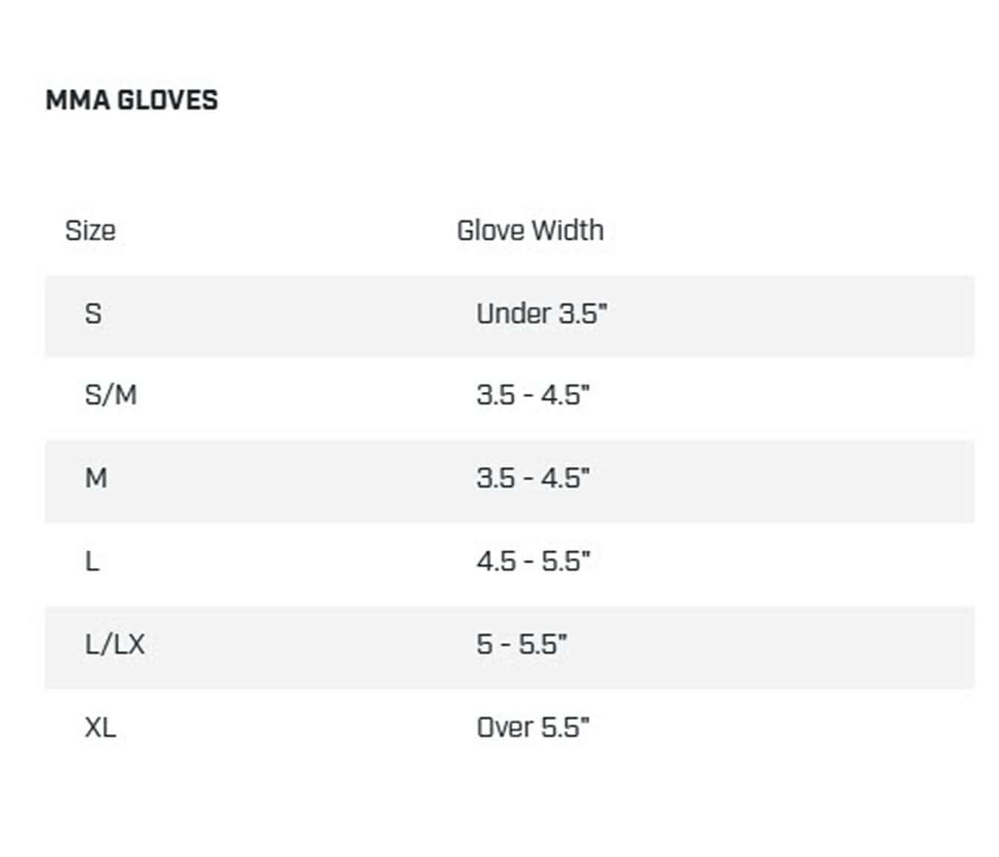Click the MMA GLOVES heading
This screenshot has height=857, width=999.
(x=132, y=100)
